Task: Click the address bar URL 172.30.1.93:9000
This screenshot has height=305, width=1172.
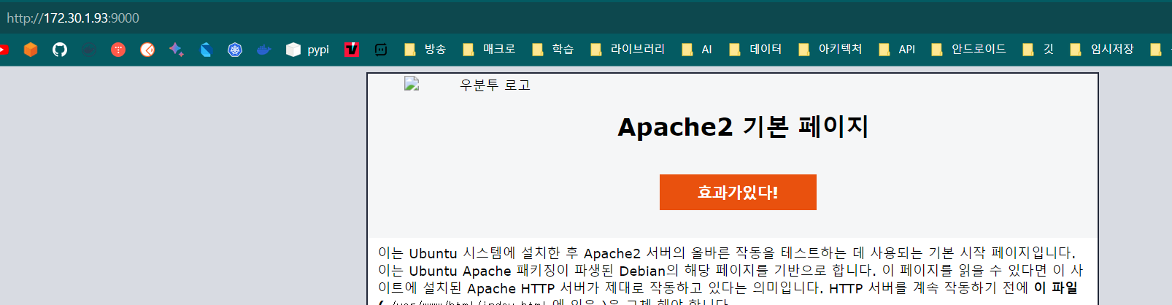Action: point(73,18)
